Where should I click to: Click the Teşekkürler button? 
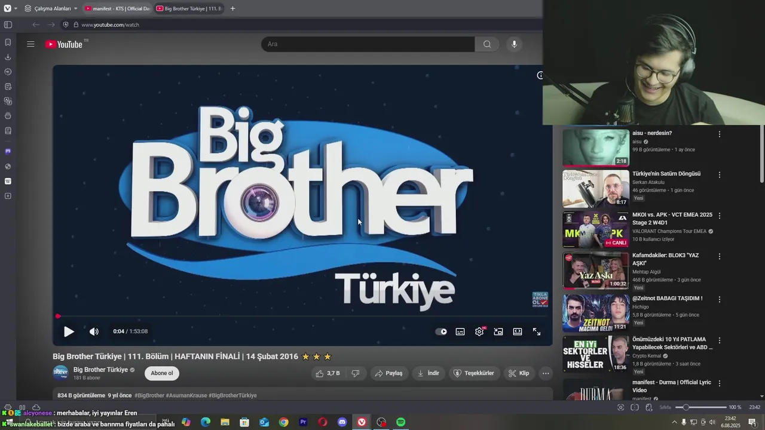474,373
